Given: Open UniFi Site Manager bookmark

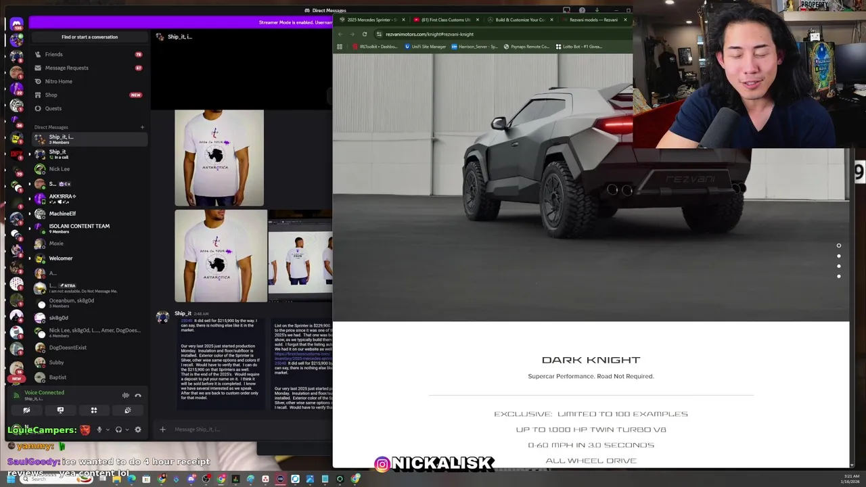Looking at the screenshot, I should (x=426, y=47).
